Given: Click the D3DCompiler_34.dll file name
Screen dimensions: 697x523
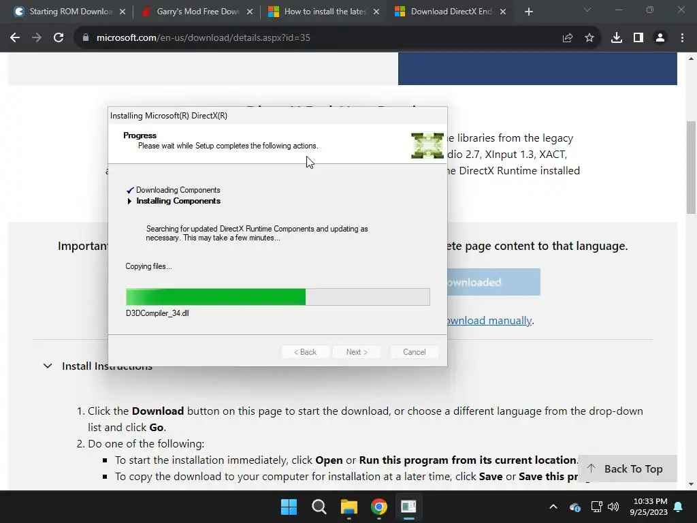Looking at the screenshot, I should (157, 313).
